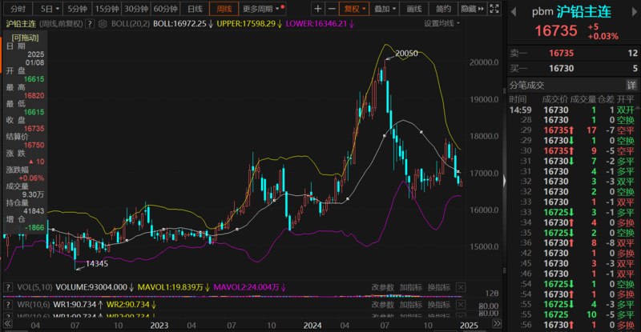This screenshot has height=332, width=641.
Task: Toggle the 简约 simple mode button
Action: 443,9
